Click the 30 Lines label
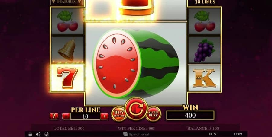 (x=205, y=2)
